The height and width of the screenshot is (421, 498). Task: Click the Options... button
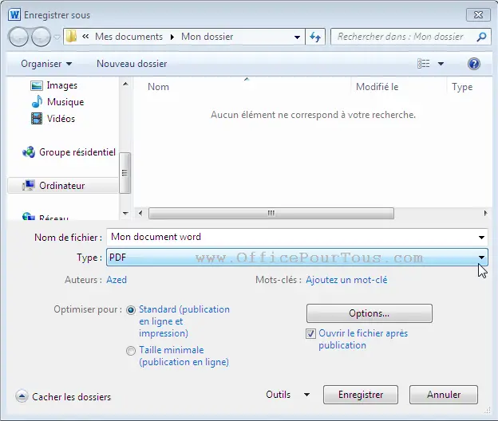(369, 313)
